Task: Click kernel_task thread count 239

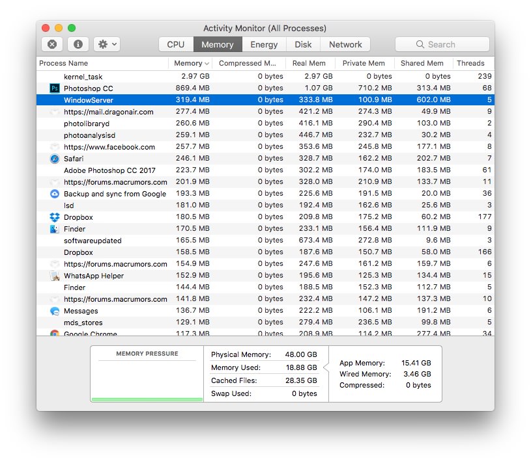Action: (485, 76)
